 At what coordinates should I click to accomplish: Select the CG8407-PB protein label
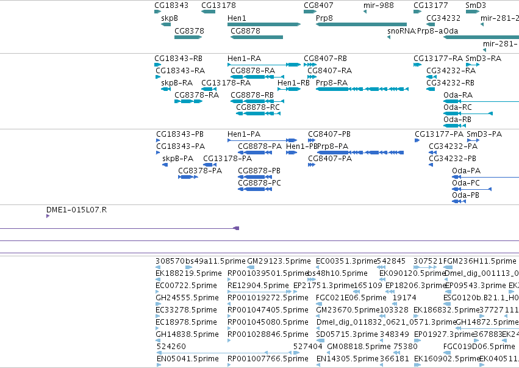(329, 134)
